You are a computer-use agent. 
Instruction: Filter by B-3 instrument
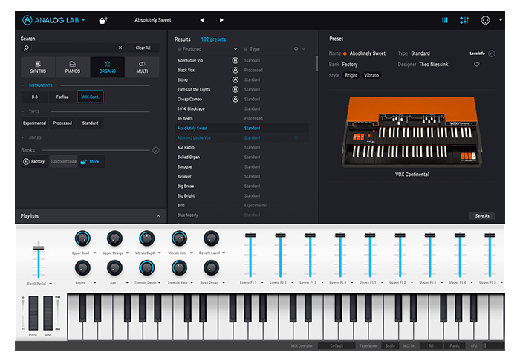click(34, 97)
